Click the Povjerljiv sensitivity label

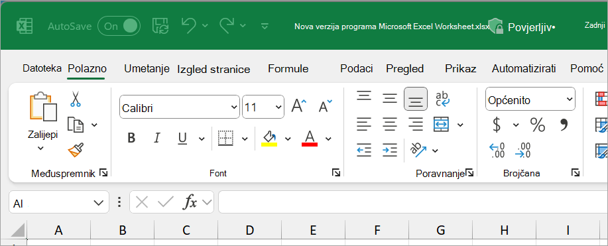(522, 27)
